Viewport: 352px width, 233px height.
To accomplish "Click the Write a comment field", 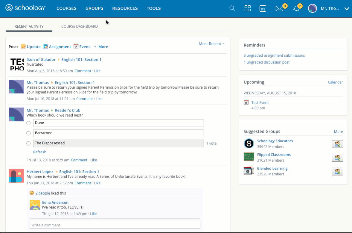I will click(115, 225).
